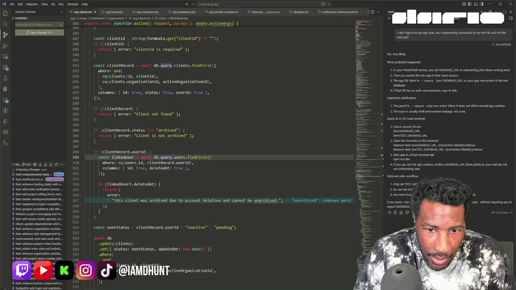Click the go forward navigation arrow
516x290 pixels.
(192, 4)
